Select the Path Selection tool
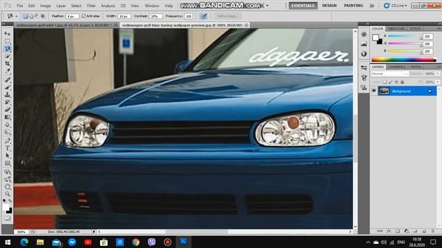The width and height of the screenshot is (442, 248). [8, 156]
